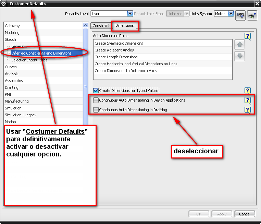261x224 pixels.
Task: Click the binoculars search defaults icon
Action: tap(240, 15)
